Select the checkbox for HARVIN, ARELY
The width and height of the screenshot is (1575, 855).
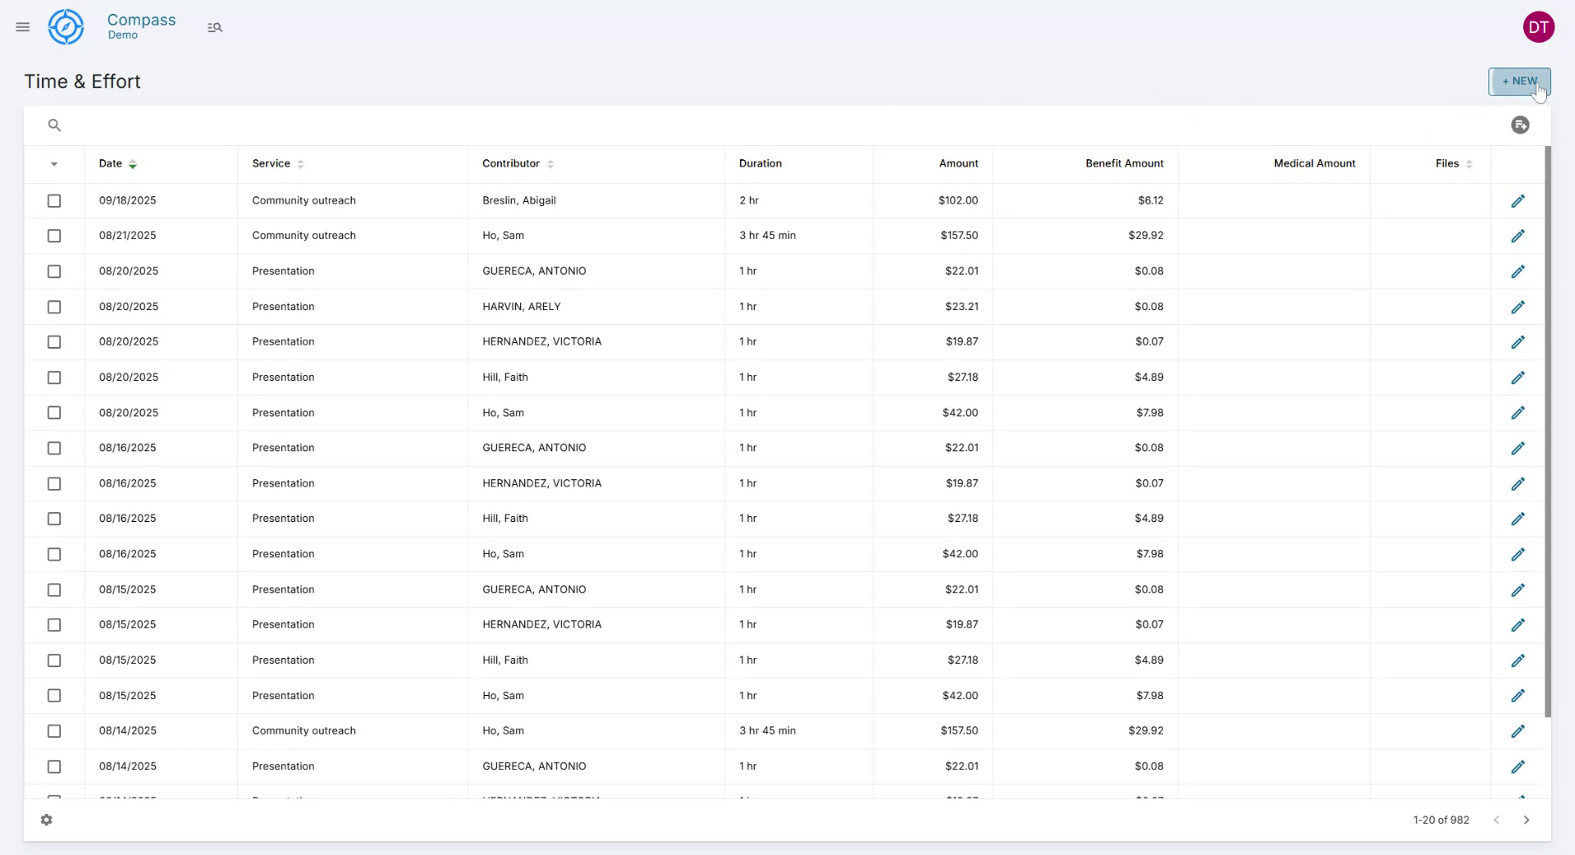(54, 306)
